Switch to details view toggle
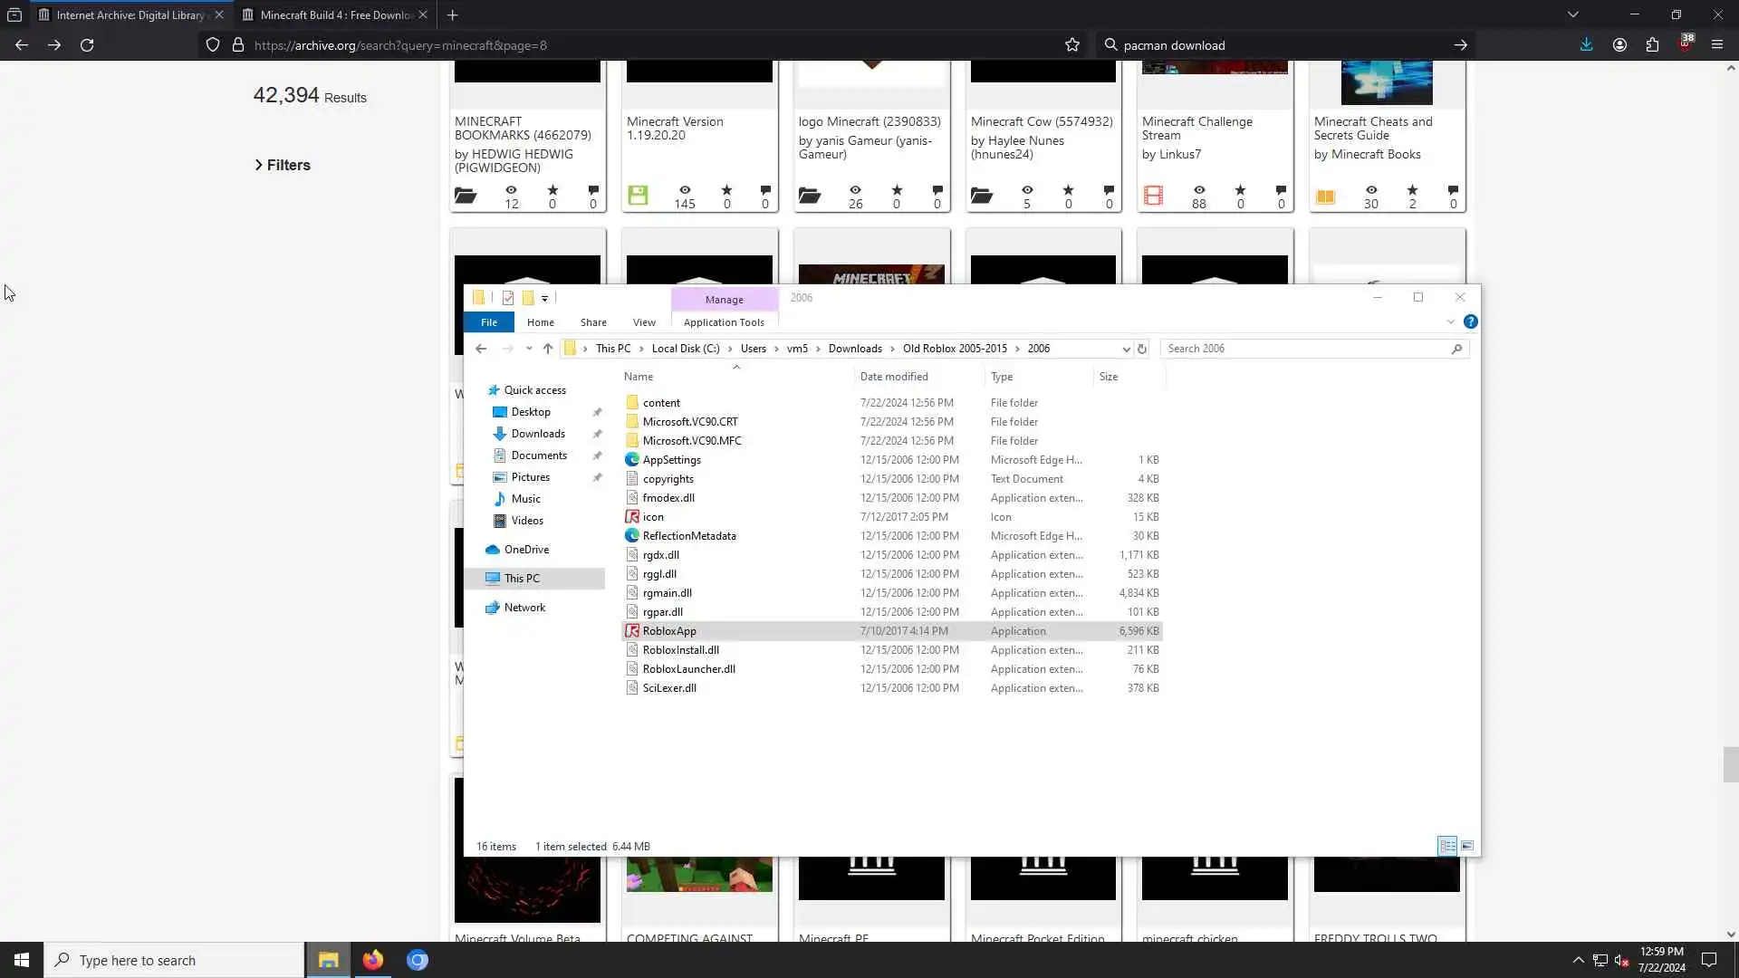The image size is (1739, 978). click(x=1447, y=846)
